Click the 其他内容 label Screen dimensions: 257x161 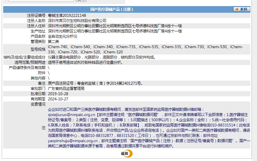tap(38, 78)
